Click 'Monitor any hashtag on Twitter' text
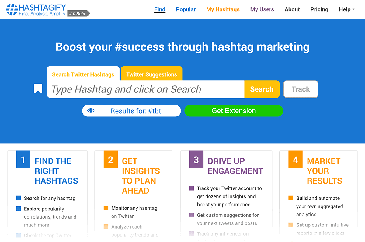 point(134,212)
